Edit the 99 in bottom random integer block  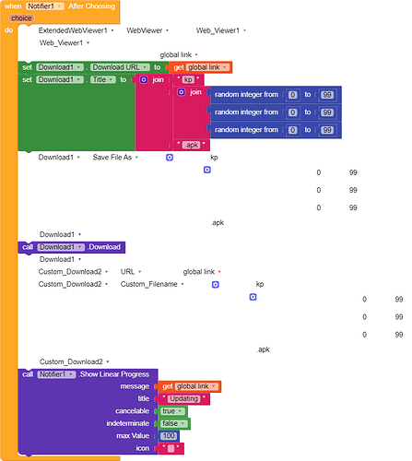pos(327,130)
